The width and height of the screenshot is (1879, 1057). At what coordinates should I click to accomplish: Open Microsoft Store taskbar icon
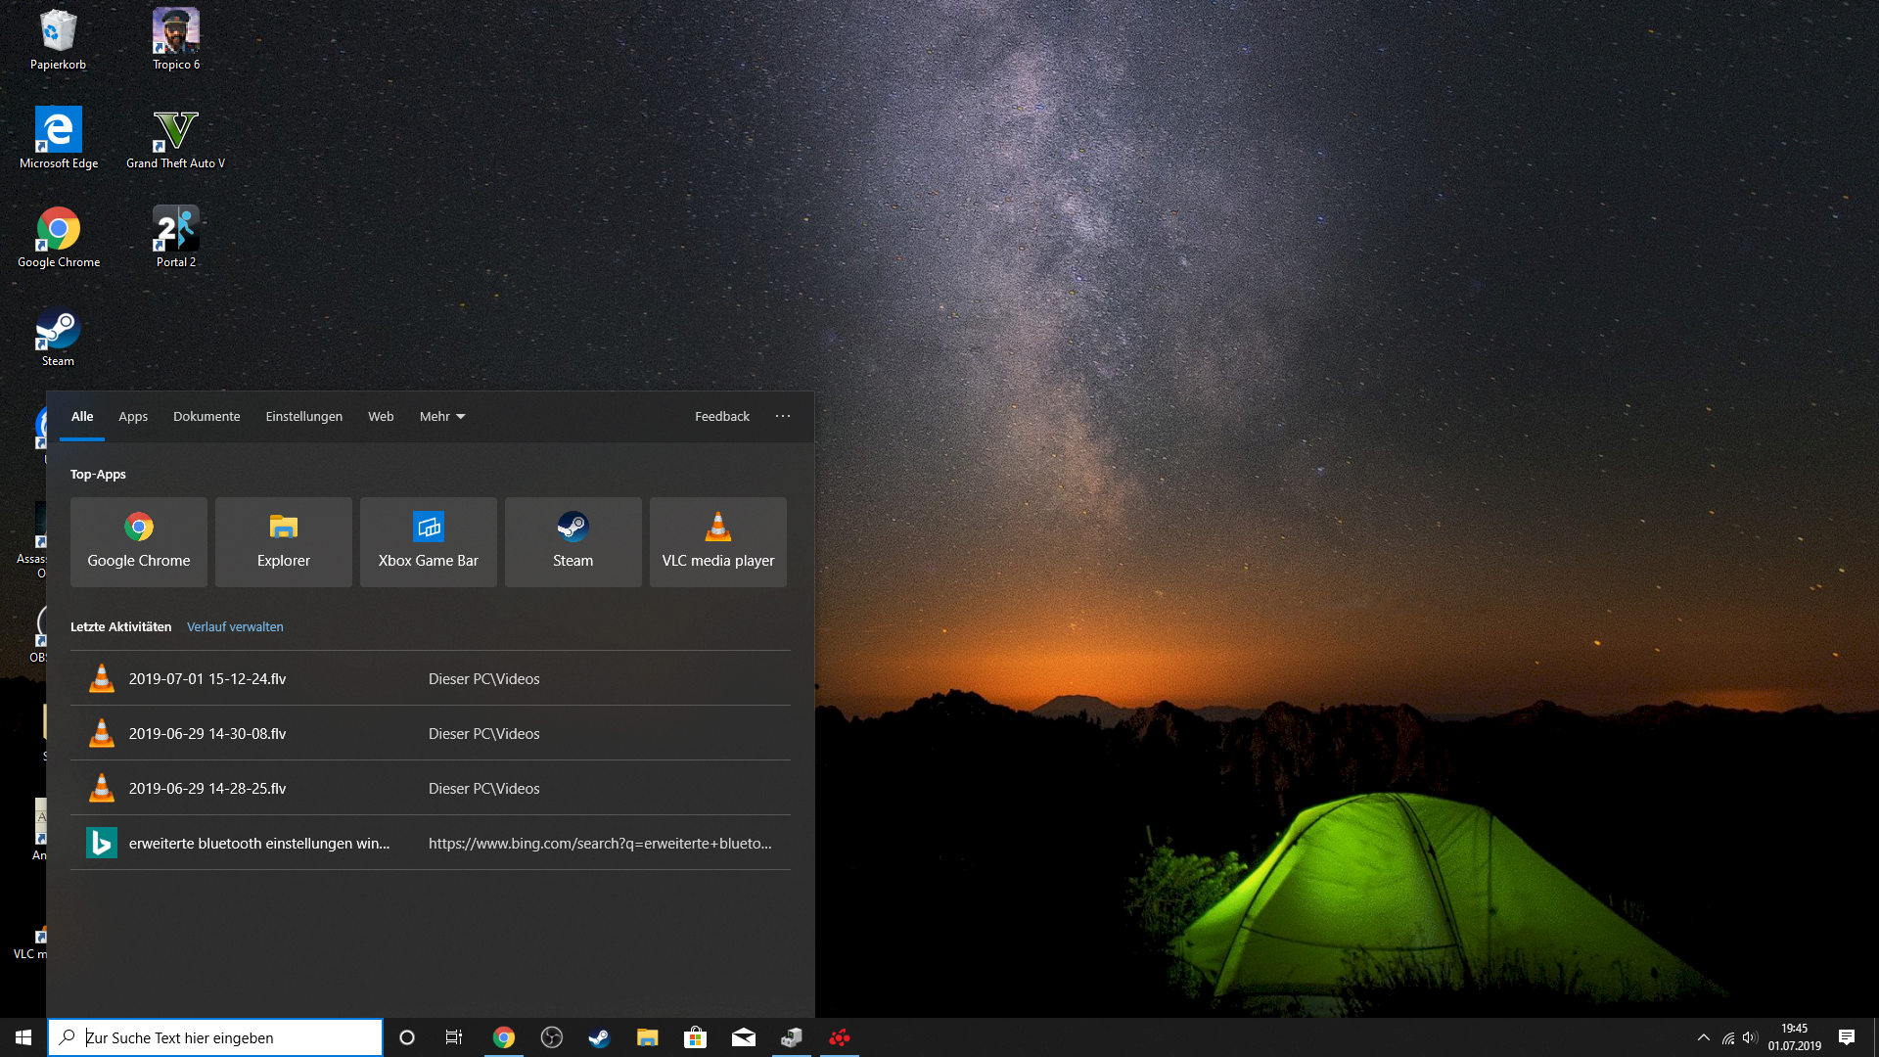695,1037
